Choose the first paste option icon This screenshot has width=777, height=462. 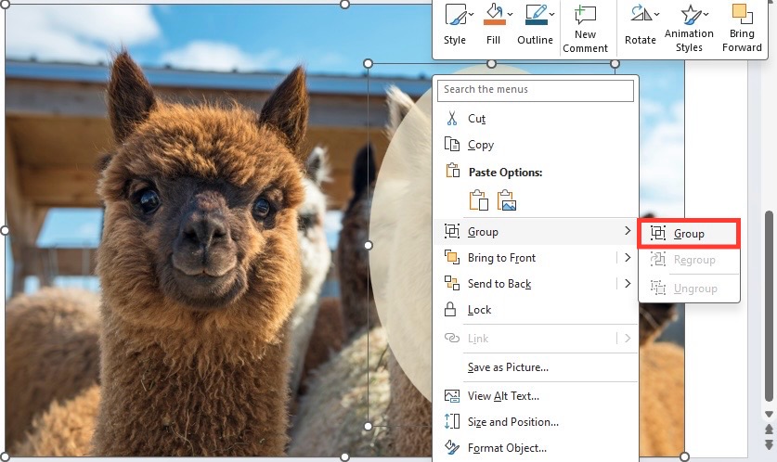point(478,200)
